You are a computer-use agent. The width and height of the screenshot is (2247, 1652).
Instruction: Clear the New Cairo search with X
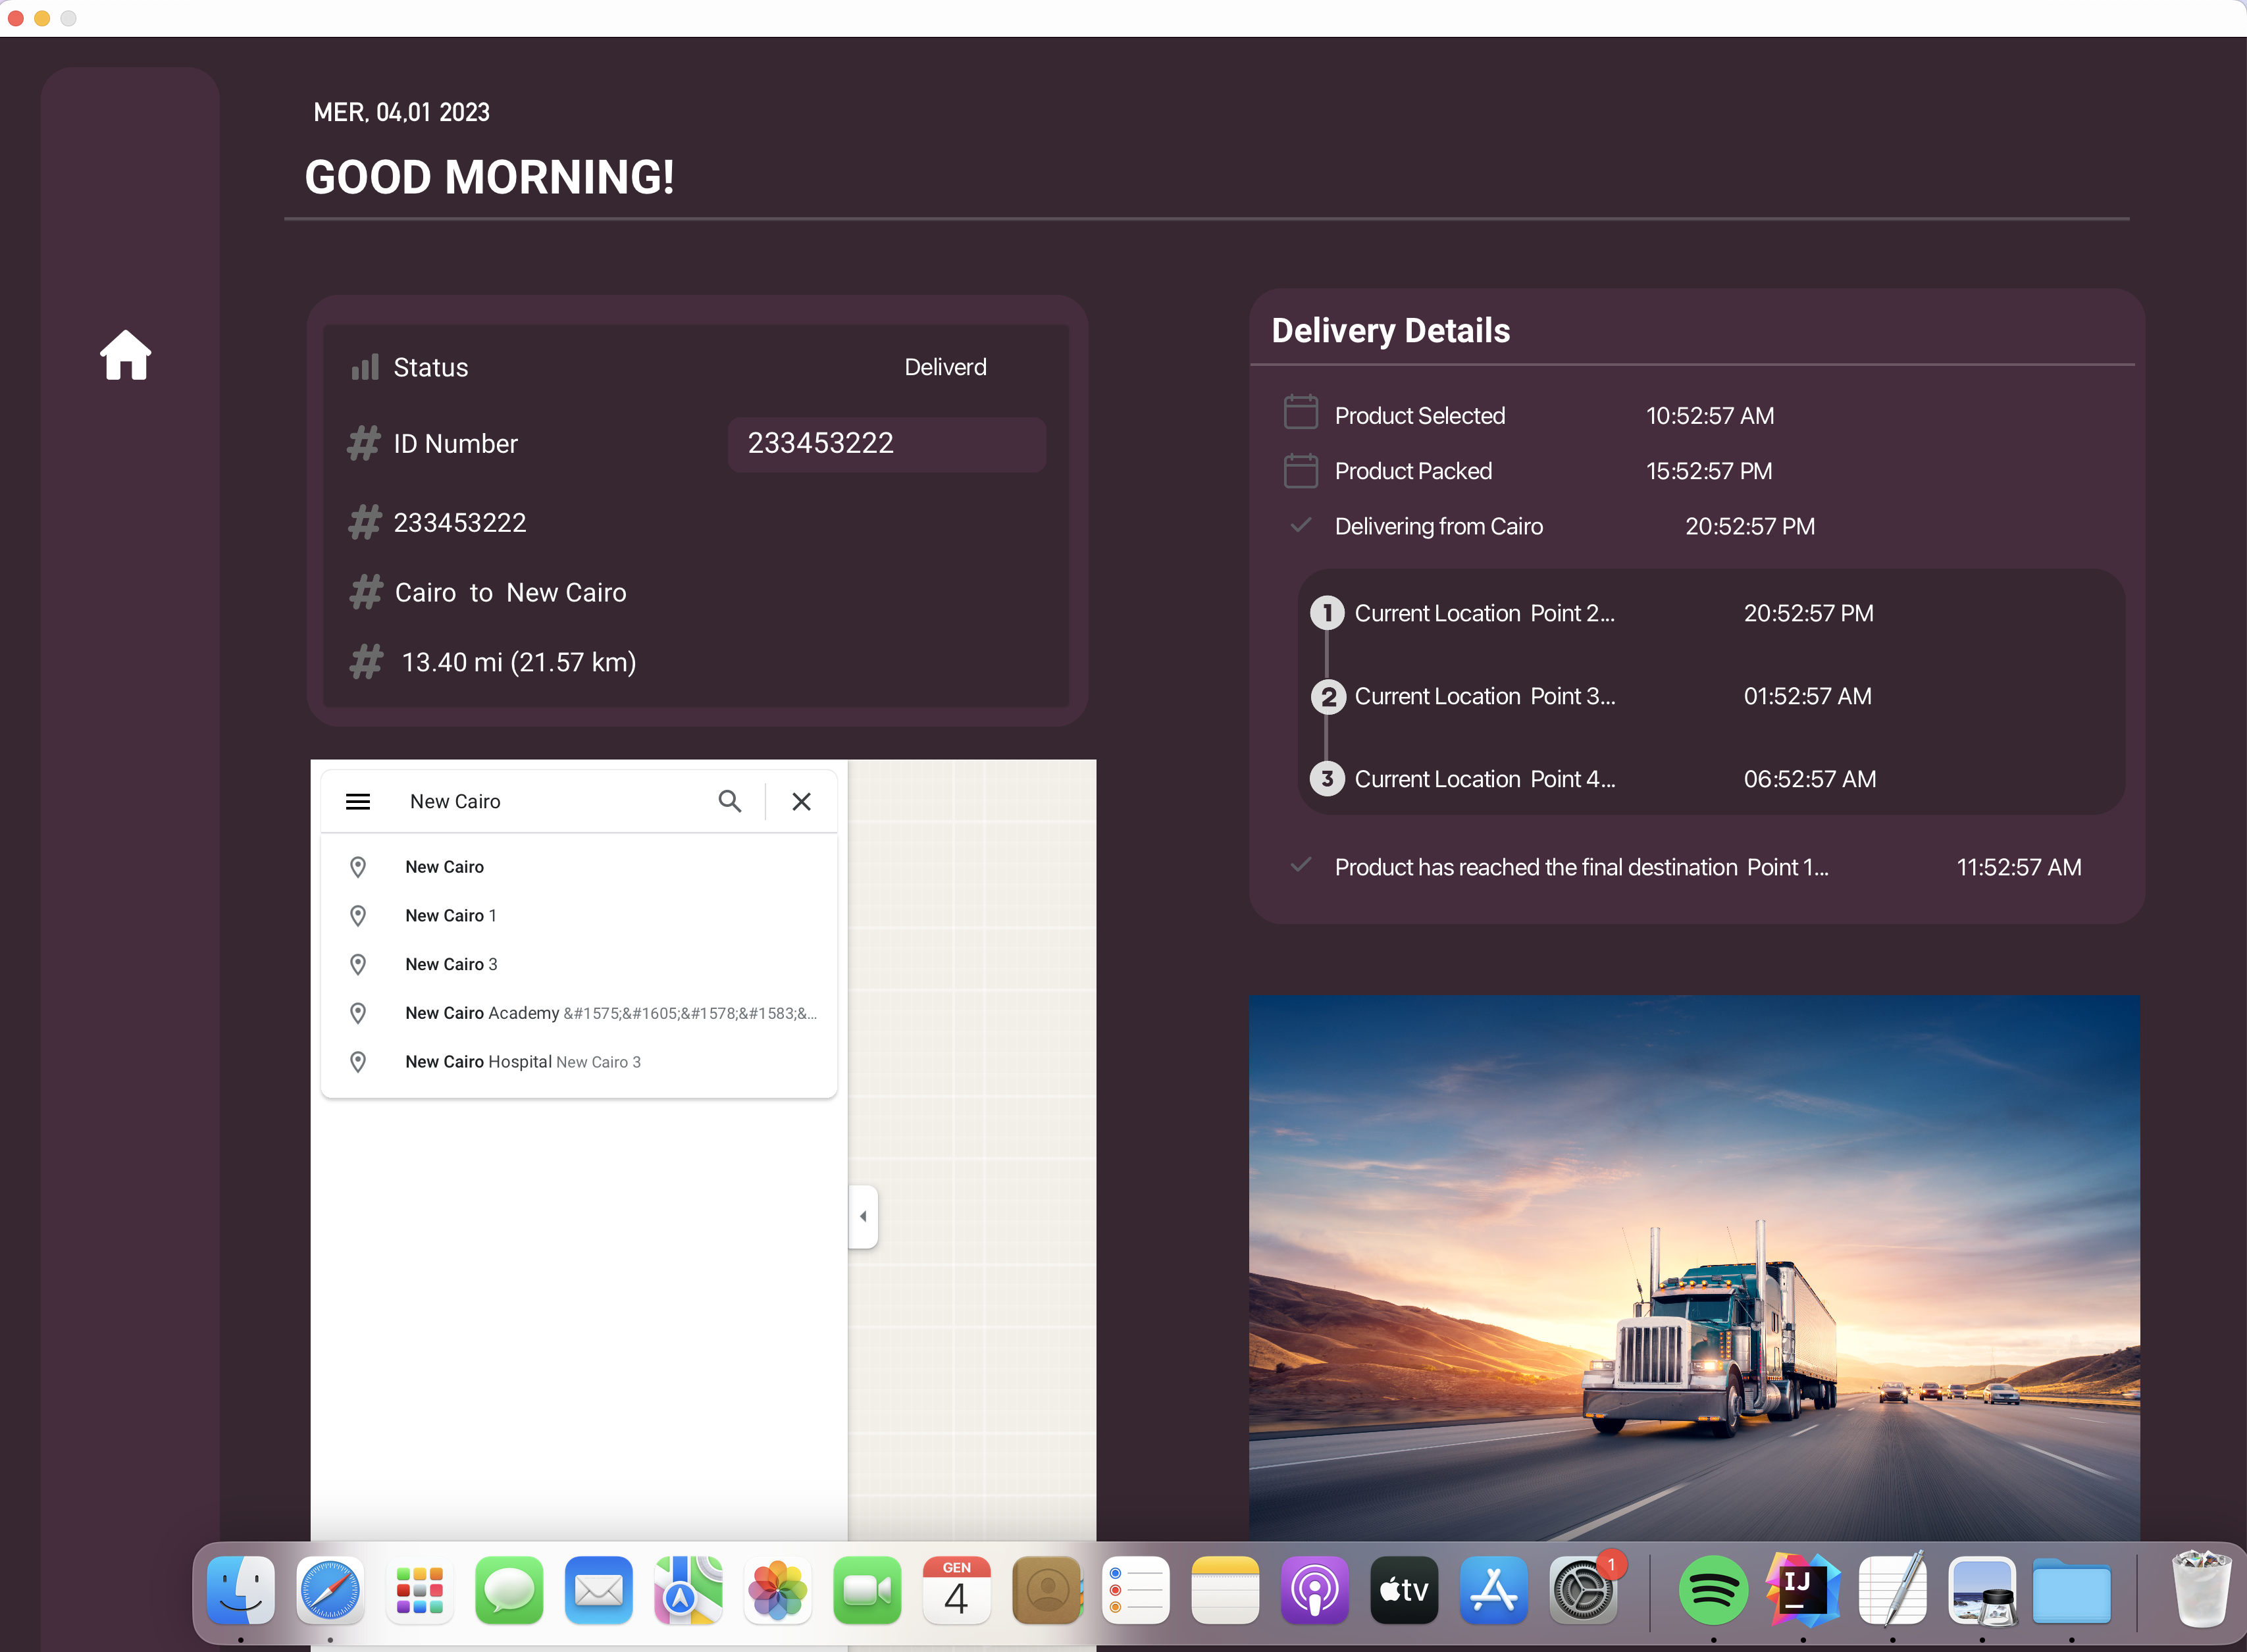(801, 801)
